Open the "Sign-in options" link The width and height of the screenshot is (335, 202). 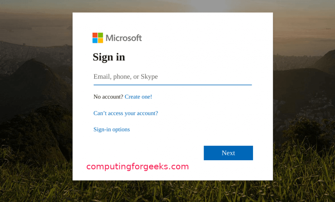coord(112,129)
